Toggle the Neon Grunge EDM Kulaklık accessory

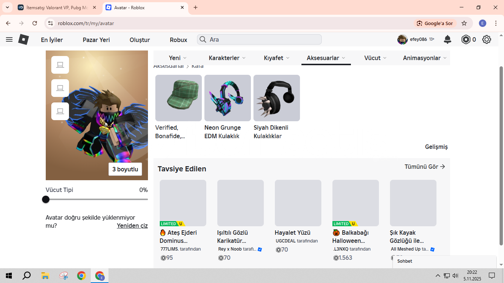click(228, 98)
